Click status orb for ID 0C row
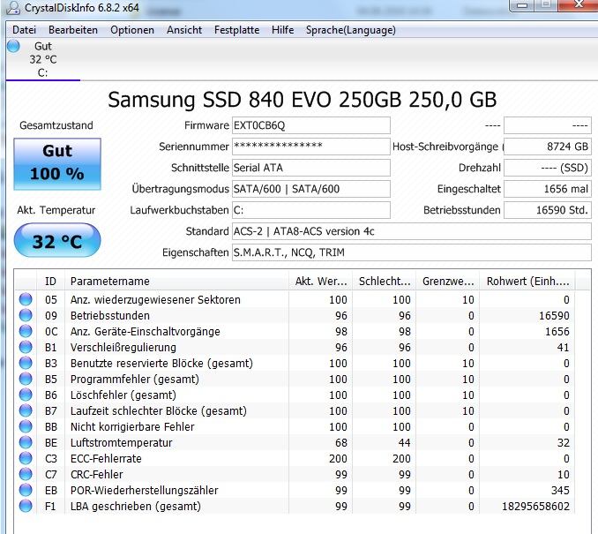The image size is (598, 534). (x=26, y=331)
